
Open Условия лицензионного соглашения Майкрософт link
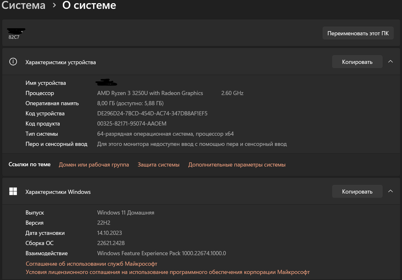pos(168,272)
